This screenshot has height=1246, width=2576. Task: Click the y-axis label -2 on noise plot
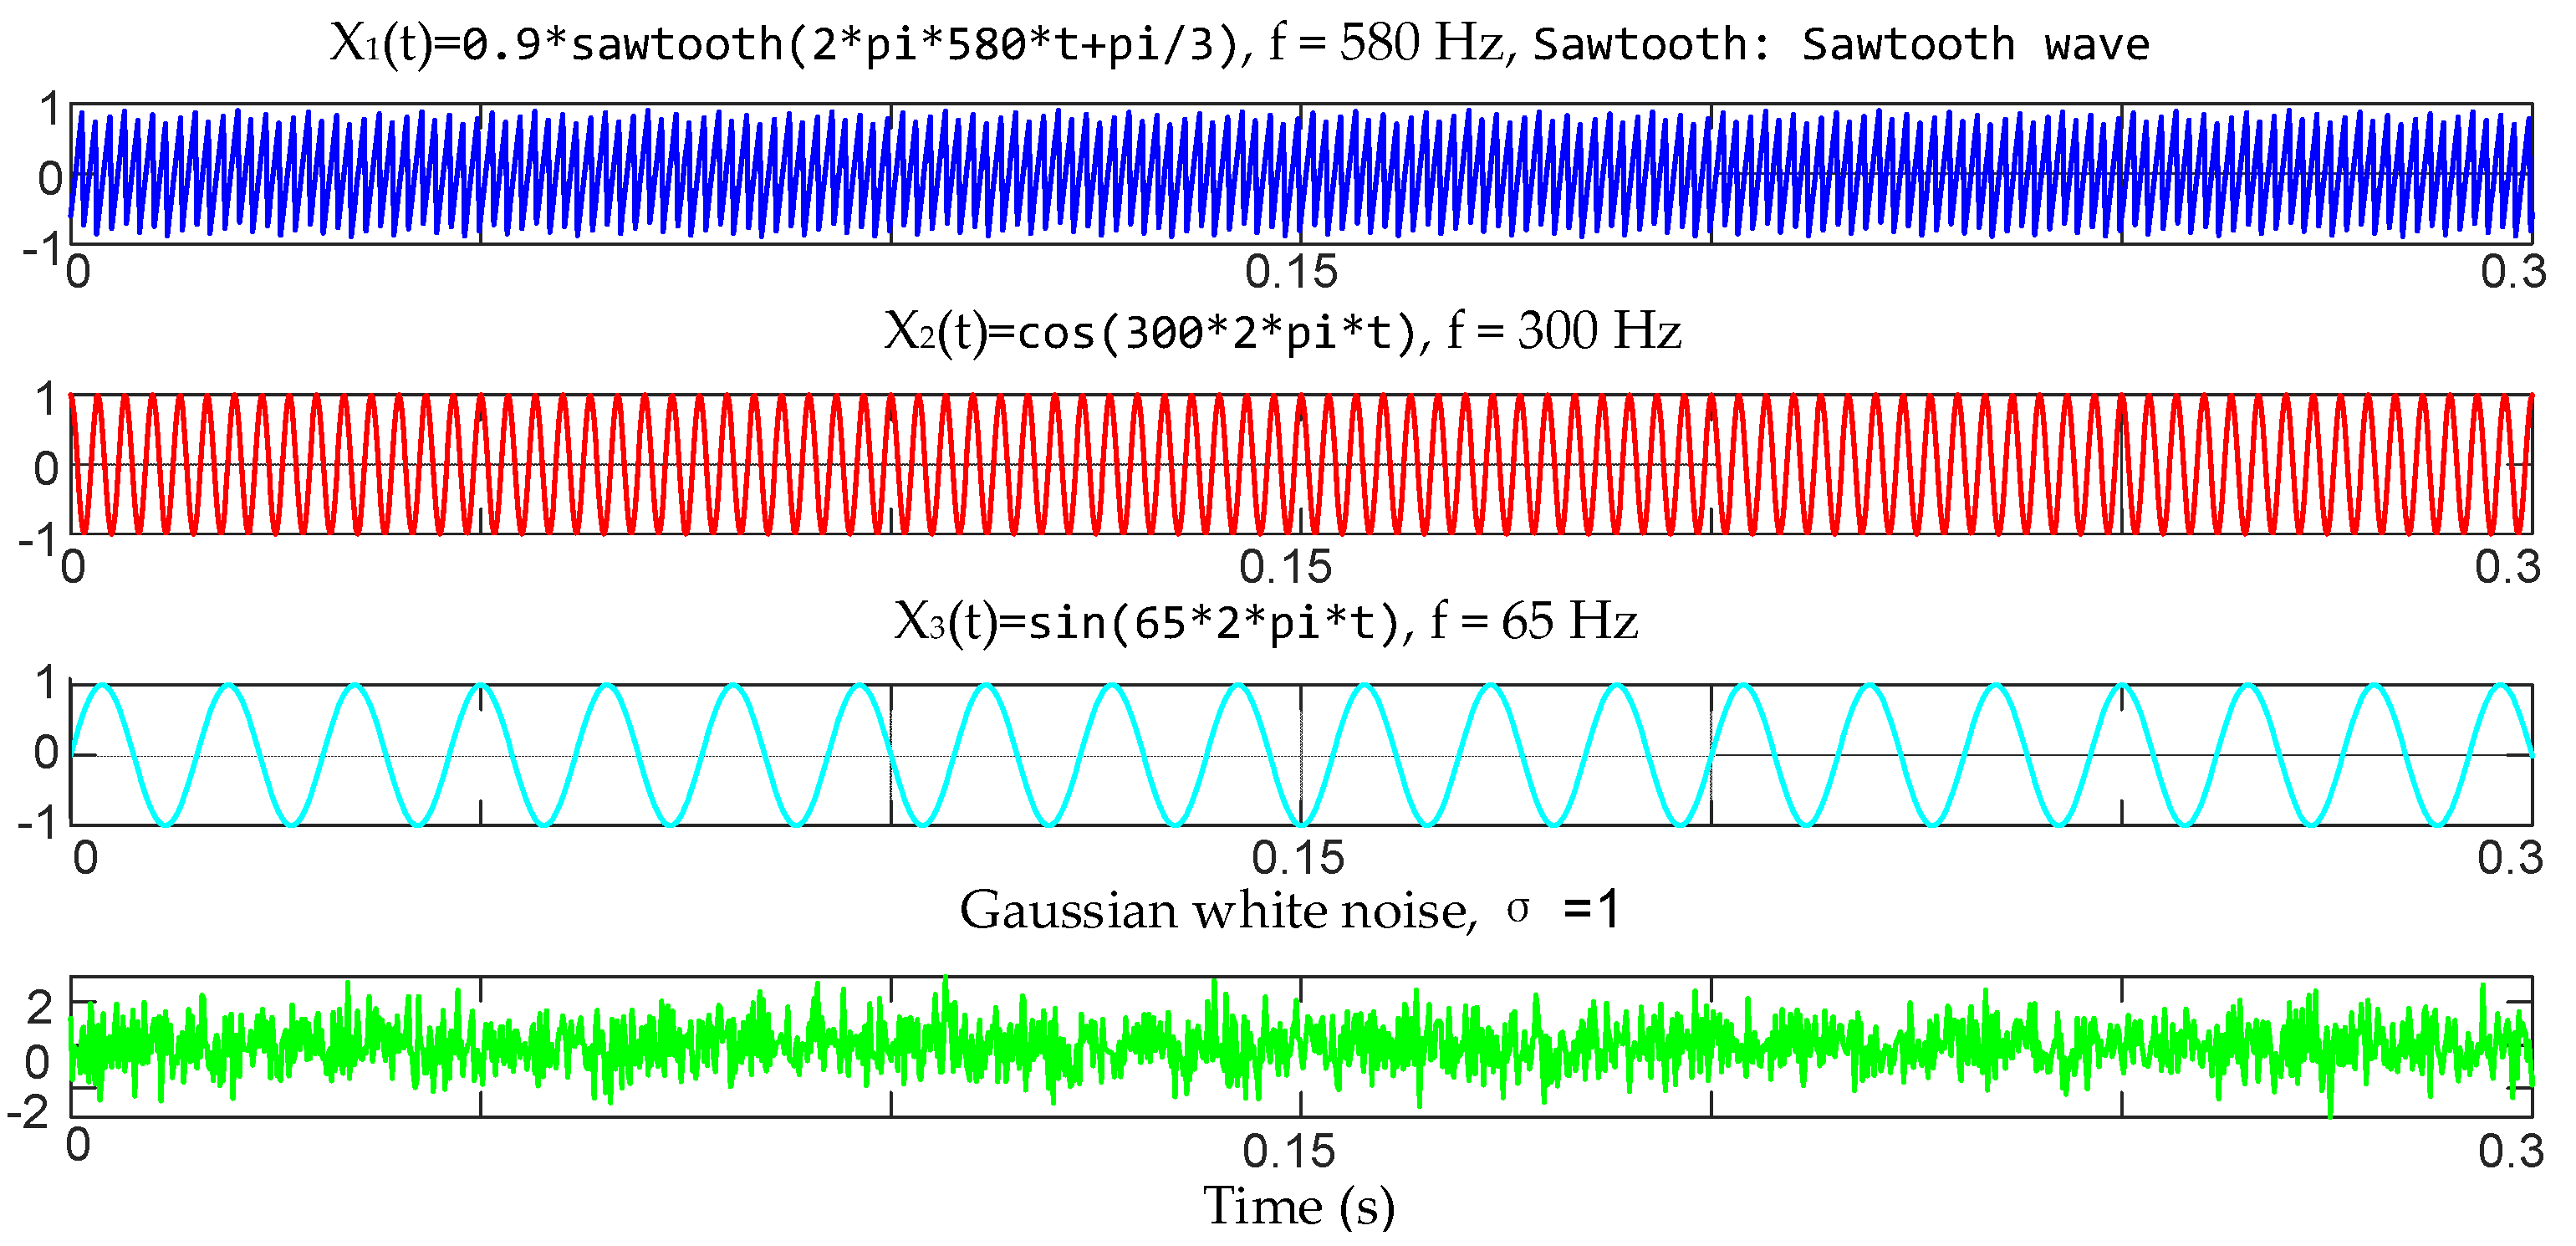click(x=28, y=1112)
